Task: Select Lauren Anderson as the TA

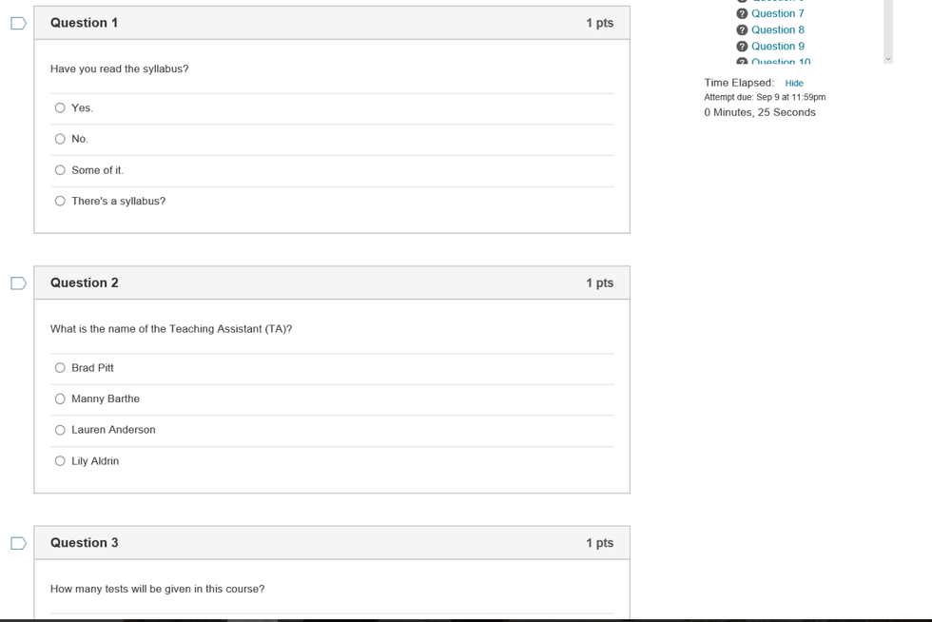Action: coord(60,430)
